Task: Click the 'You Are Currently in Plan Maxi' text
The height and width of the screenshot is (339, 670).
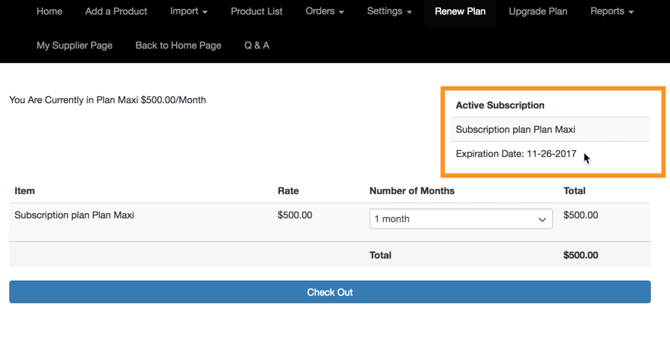Action: pyautogui.click(x=107, y=100)
